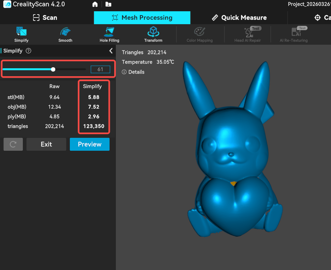Select the Simplify tool icon
The image size is (331, 270).
(x=21, y=32)
